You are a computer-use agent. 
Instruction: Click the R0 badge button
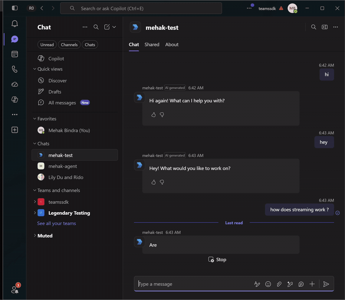(x=31, y=8)
